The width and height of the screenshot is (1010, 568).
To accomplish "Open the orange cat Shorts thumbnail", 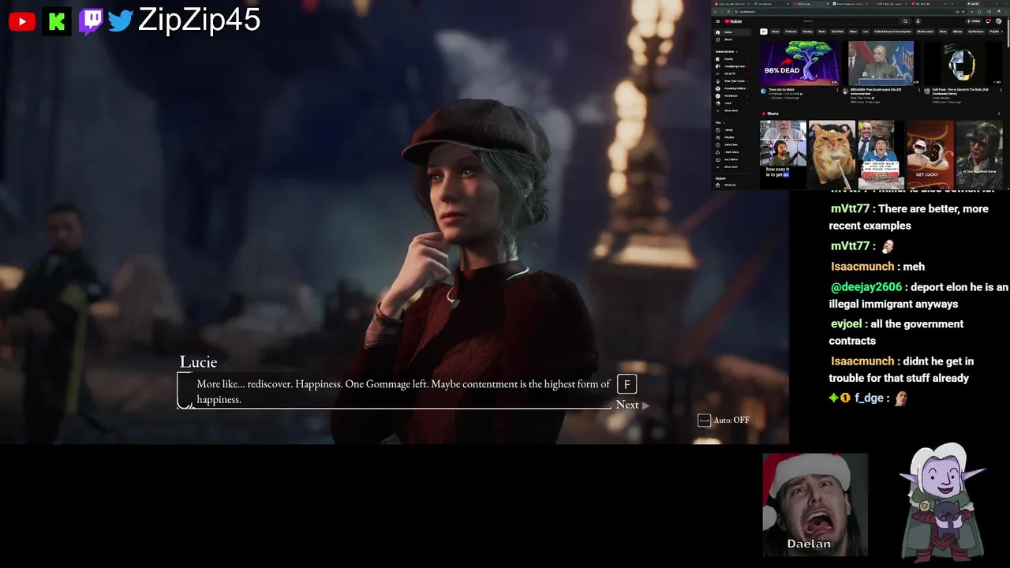I will pos(832,154).
